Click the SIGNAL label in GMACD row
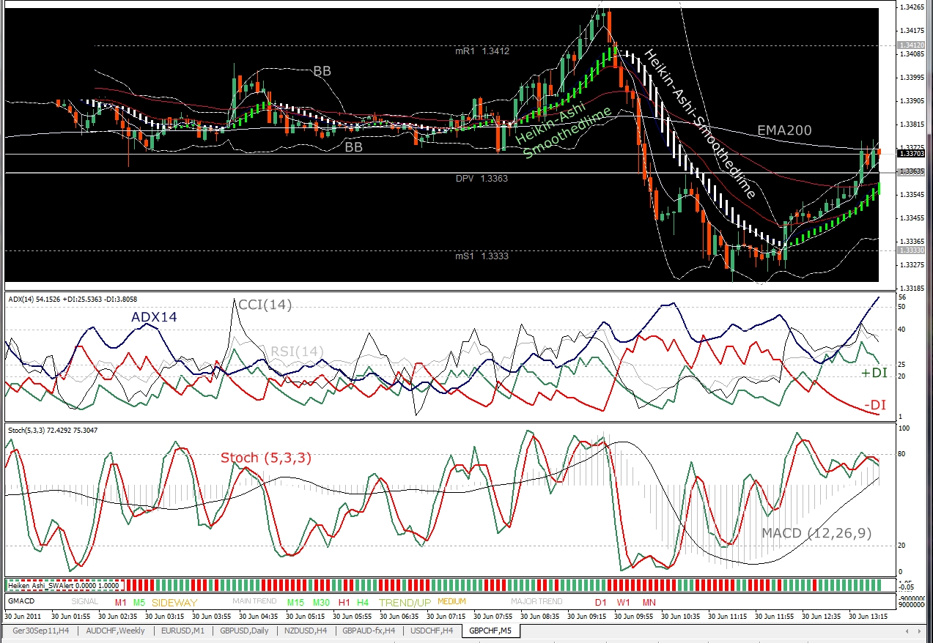This screenshot has width=933, height=643. click(85, 602)
